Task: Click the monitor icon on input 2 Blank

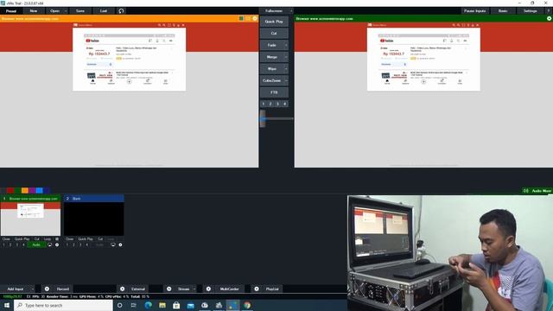Action: point(113,244)
